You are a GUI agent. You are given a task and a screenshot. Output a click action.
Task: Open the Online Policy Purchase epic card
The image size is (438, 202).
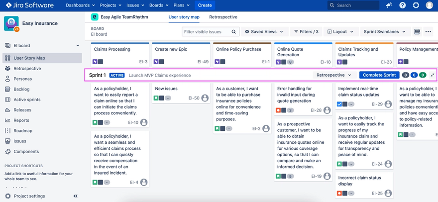coord(242,55)
